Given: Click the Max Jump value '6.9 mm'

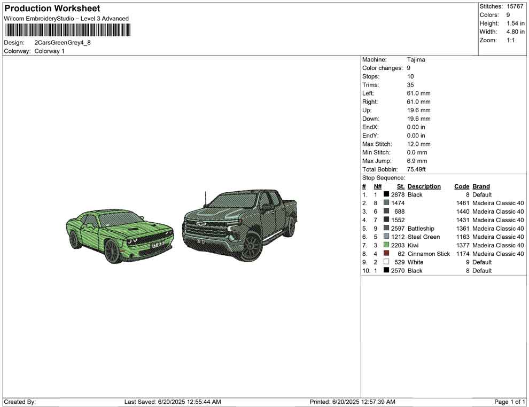Looking at the screenshot, I should (x=417, y=161).
